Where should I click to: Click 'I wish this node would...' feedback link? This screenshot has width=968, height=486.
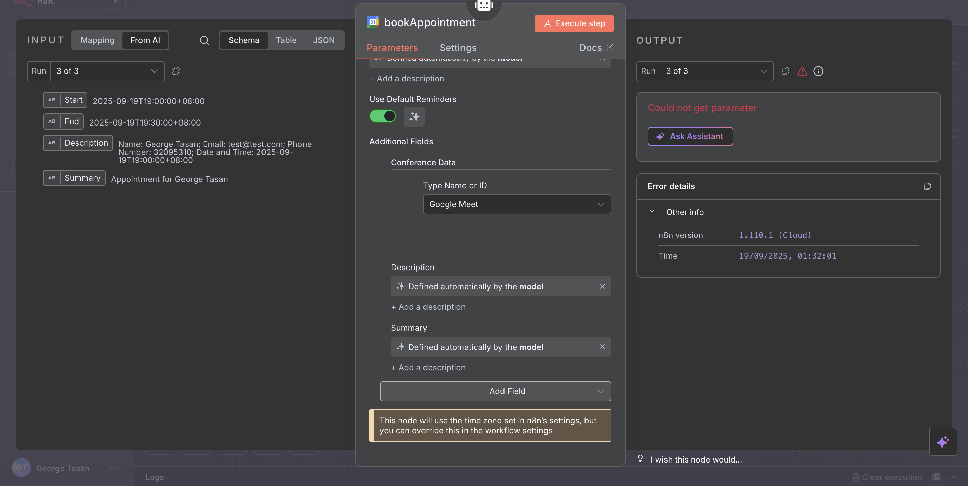coord(696,459)
